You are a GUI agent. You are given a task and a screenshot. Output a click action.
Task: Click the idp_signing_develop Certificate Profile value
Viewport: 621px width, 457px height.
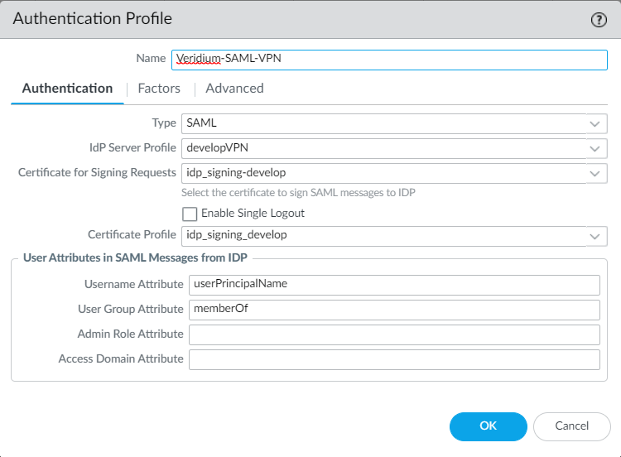(237, 236)
